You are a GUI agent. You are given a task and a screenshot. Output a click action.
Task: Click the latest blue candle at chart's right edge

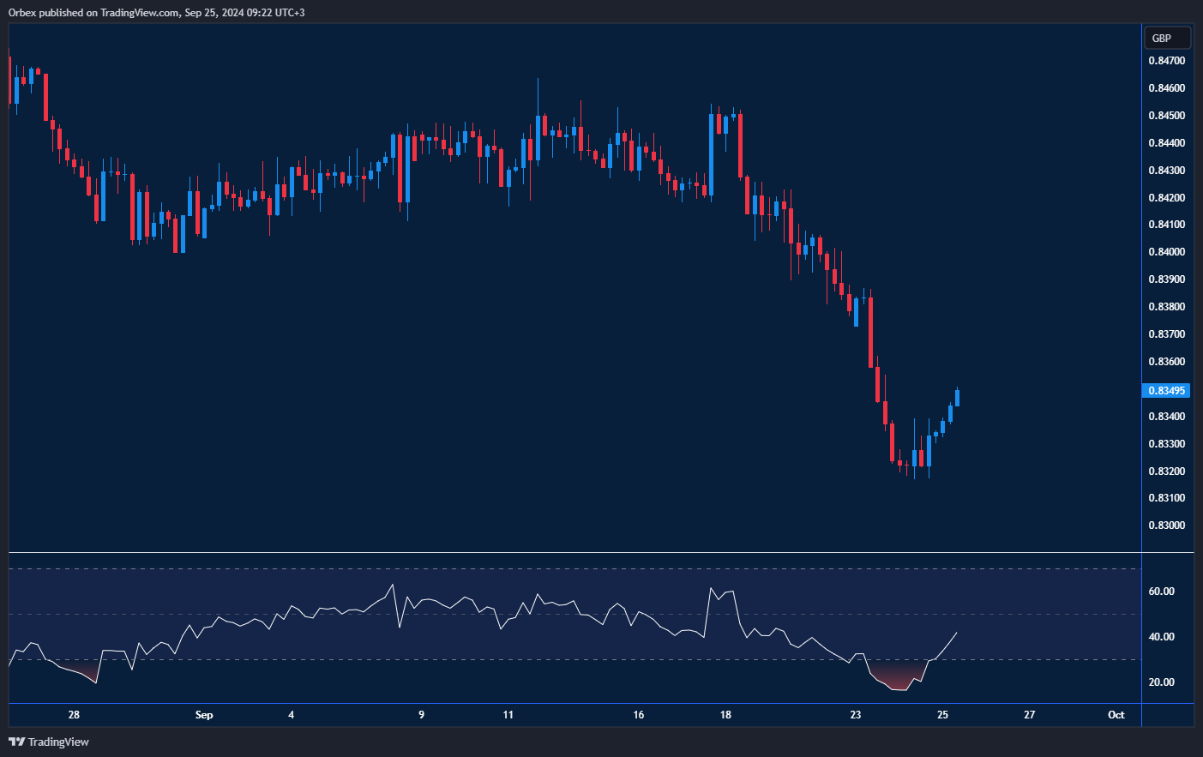[x=957, y=398]
